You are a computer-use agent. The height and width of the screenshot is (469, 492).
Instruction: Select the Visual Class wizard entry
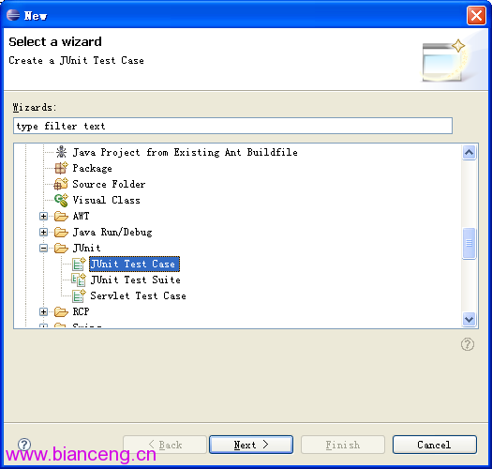point(107,200)
